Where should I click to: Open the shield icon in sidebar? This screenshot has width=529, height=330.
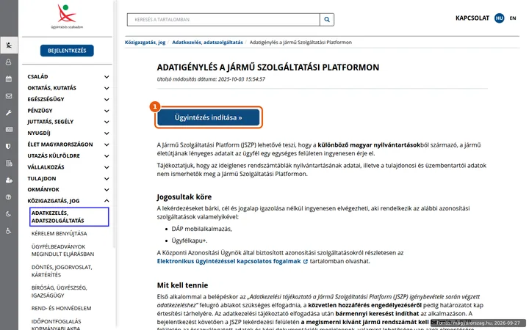pos(9,147)
